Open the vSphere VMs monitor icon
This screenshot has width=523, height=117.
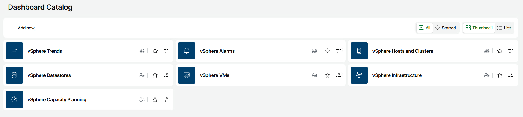187,75
